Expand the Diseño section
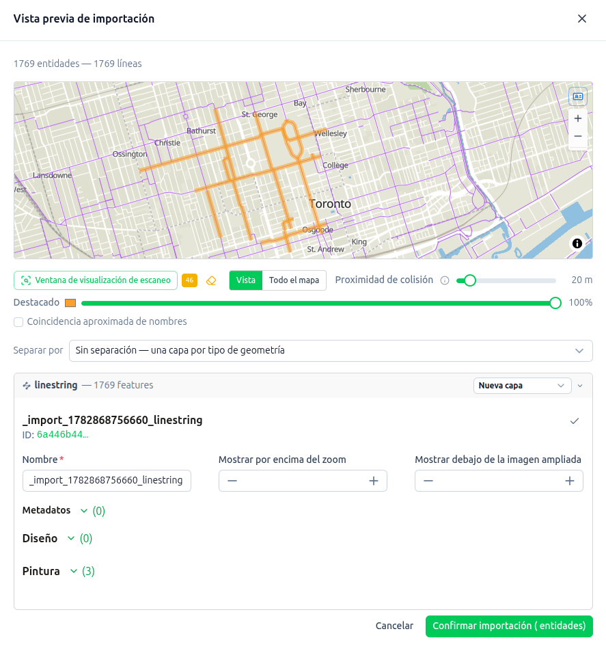 click(x=57, y=538)
